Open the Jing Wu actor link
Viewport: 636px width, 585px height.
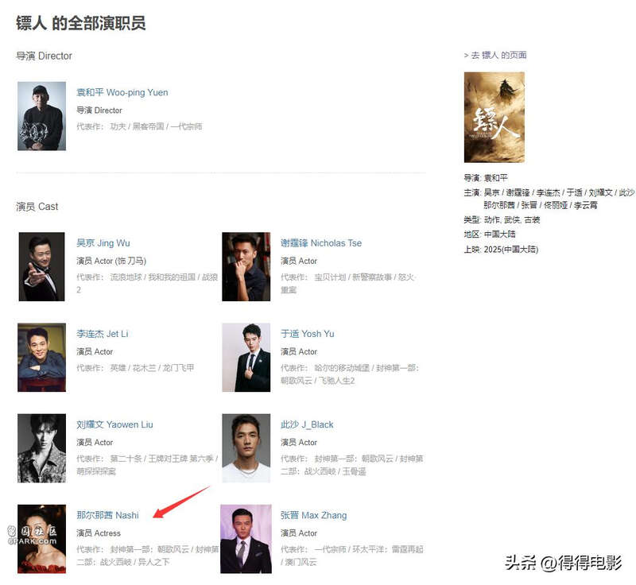click(x=103, y=243)
